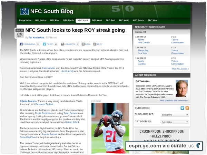This screenshot has width=207, height=155.
Task: Switch to the NFC West tab
Action: coord(97,20)
